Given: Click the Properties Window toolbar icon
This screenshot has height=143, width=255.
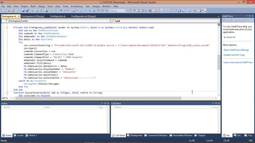Looking at the screenshot, I should (x=134, y=11).
